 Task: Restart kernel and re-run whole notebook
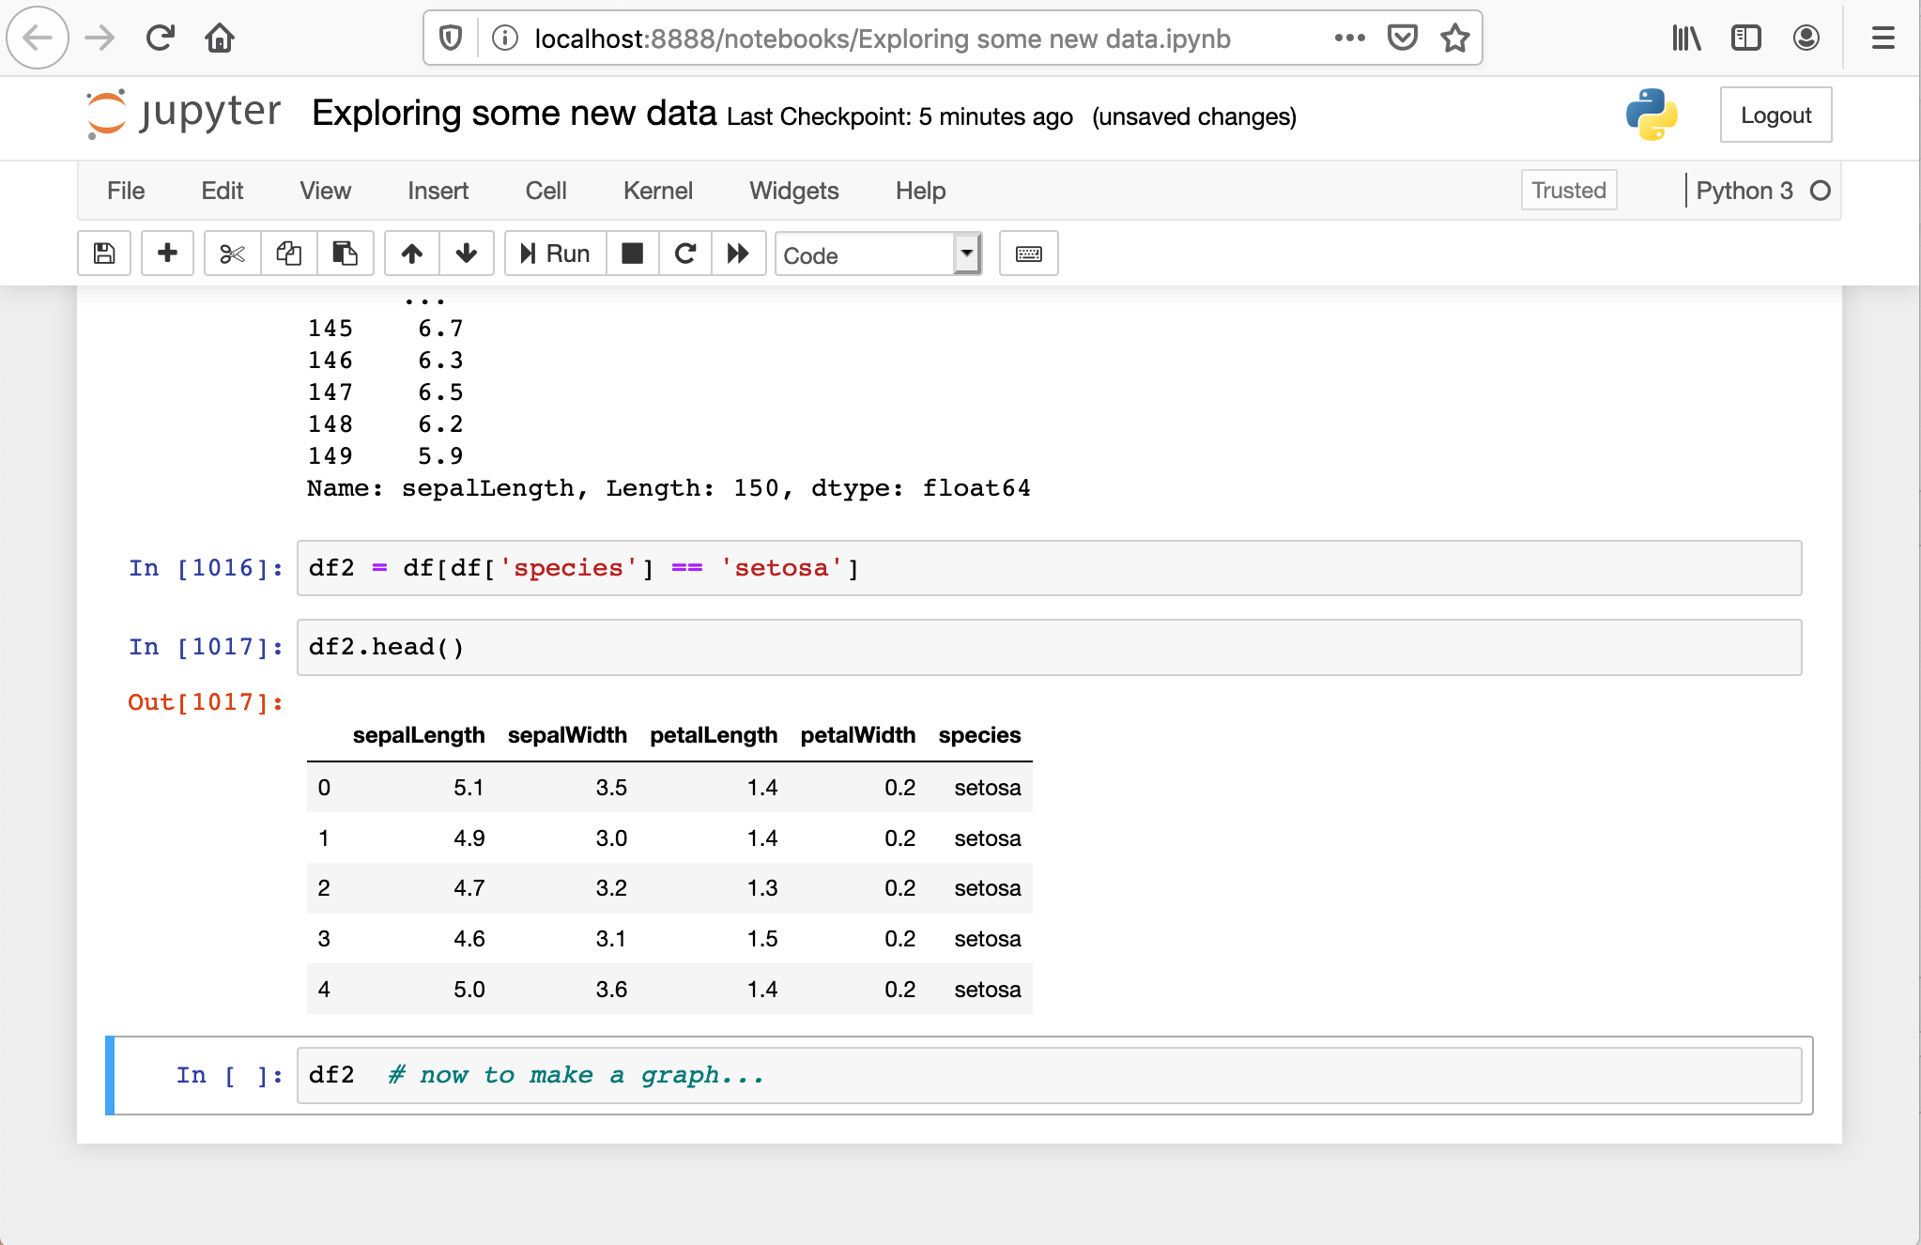738,254
